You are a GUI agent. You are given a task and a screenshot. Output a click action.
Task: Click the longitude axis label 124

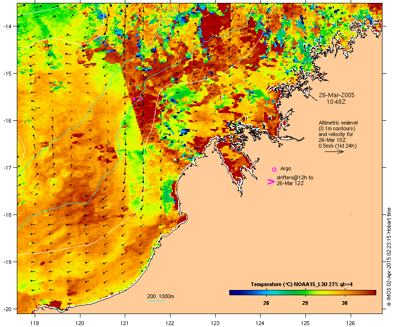click(260, 323)
